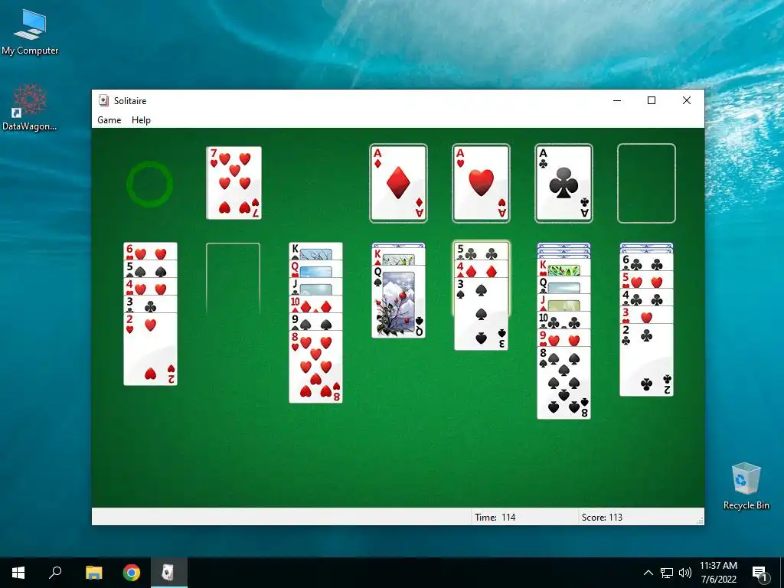Open the Help menu
Viewport: 784px width, 588px height.
point(141,120)
